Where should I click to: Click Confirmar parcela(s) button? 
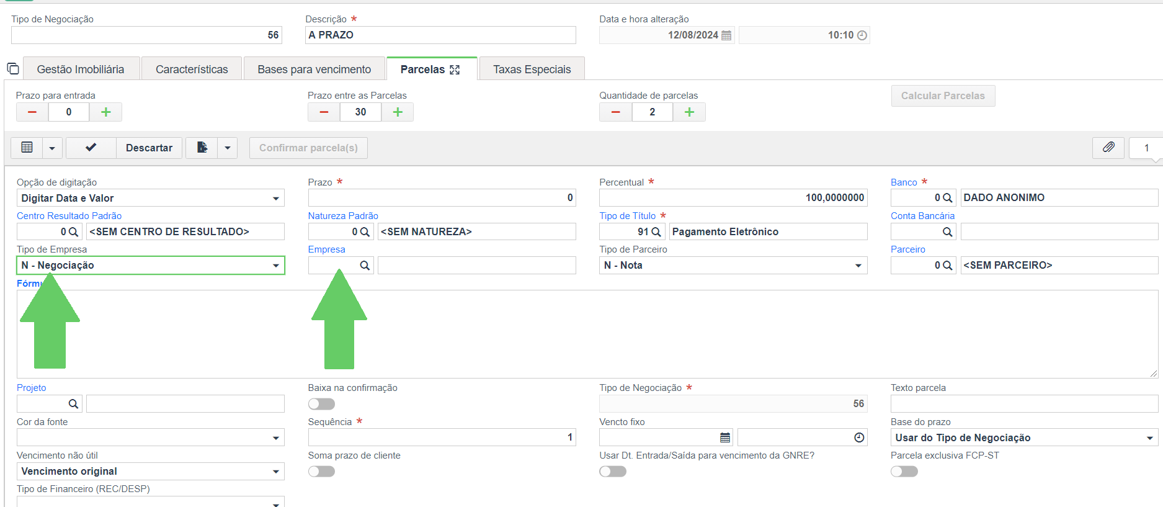coord(308,148)
